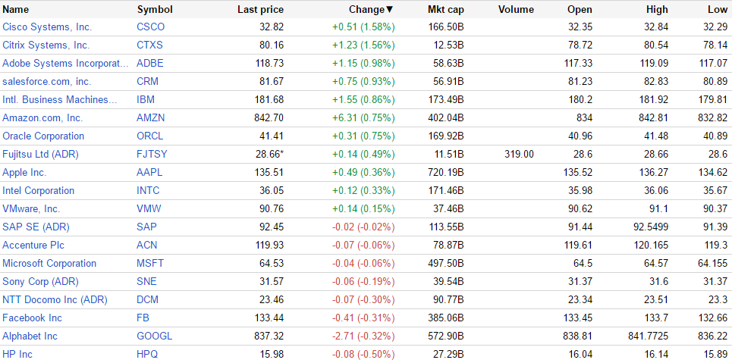732x363 pixels.
Task: Click the Mkt cap column header
Action: 445,9
